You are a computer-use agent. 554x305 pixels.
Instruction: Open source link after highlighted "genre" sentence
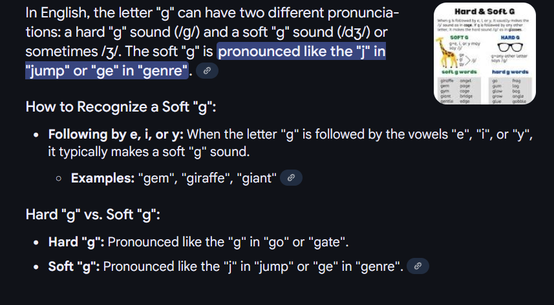coord(207,70)
